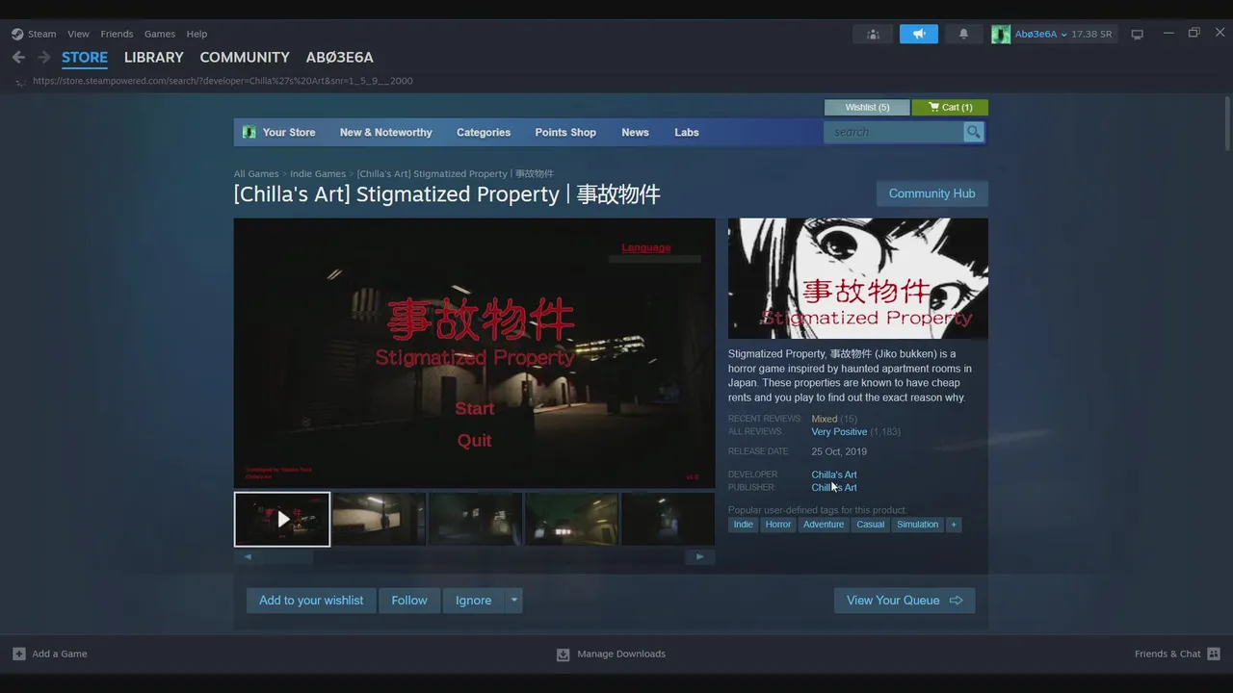
Task: Open the Games menu
Action: pyautogui.click(x=160, y=34)
